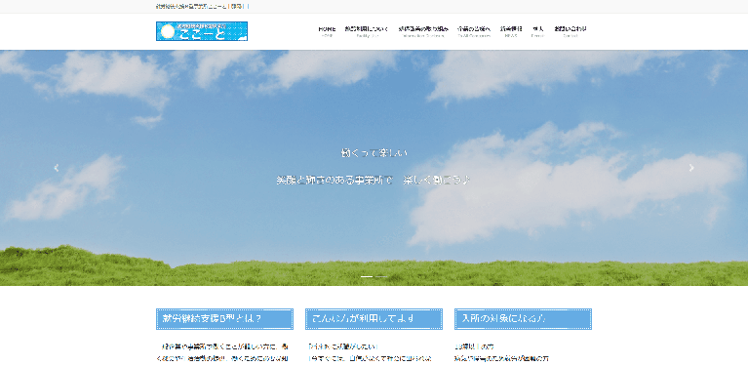Click the 入所の対象になる方 heading
Viewport: 748px width, 366px height.
[523, 319]
